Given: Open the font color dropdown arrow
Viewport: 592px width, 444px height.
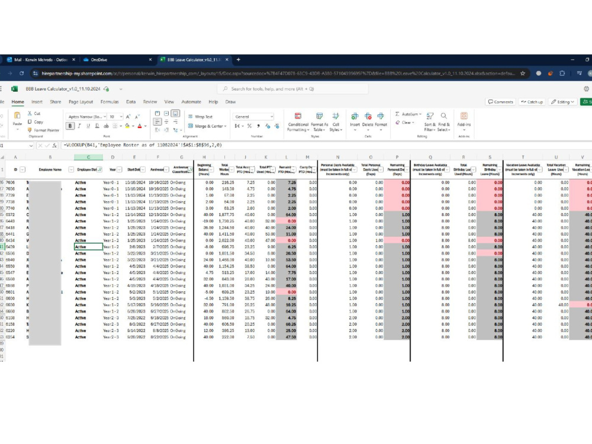Looking at the screenshot, I should 146,126.
